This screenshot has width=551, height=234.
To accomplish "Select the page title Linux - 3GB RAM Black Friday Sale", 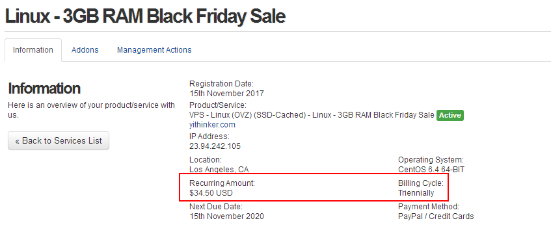I will (x=145, y=16).
